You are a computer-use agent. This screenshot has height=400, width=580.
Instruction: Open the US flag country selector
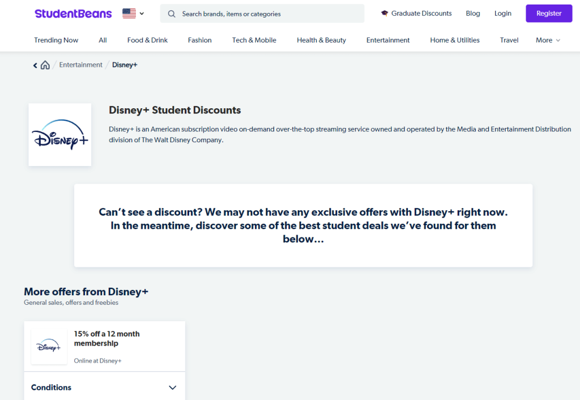pos(133,14)
